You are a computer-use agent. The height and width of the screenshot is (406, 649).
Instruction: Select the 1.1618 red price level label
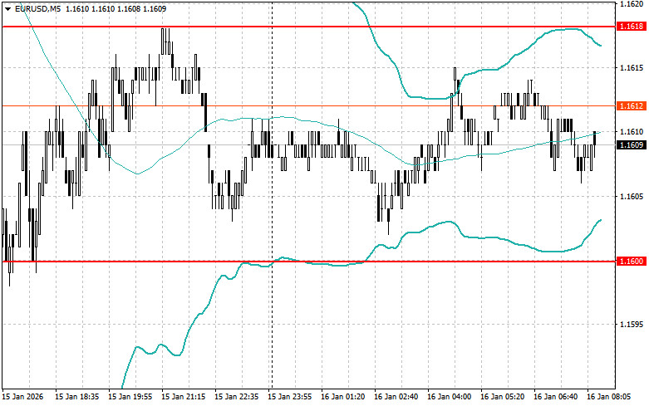click(x=632, y=27)
